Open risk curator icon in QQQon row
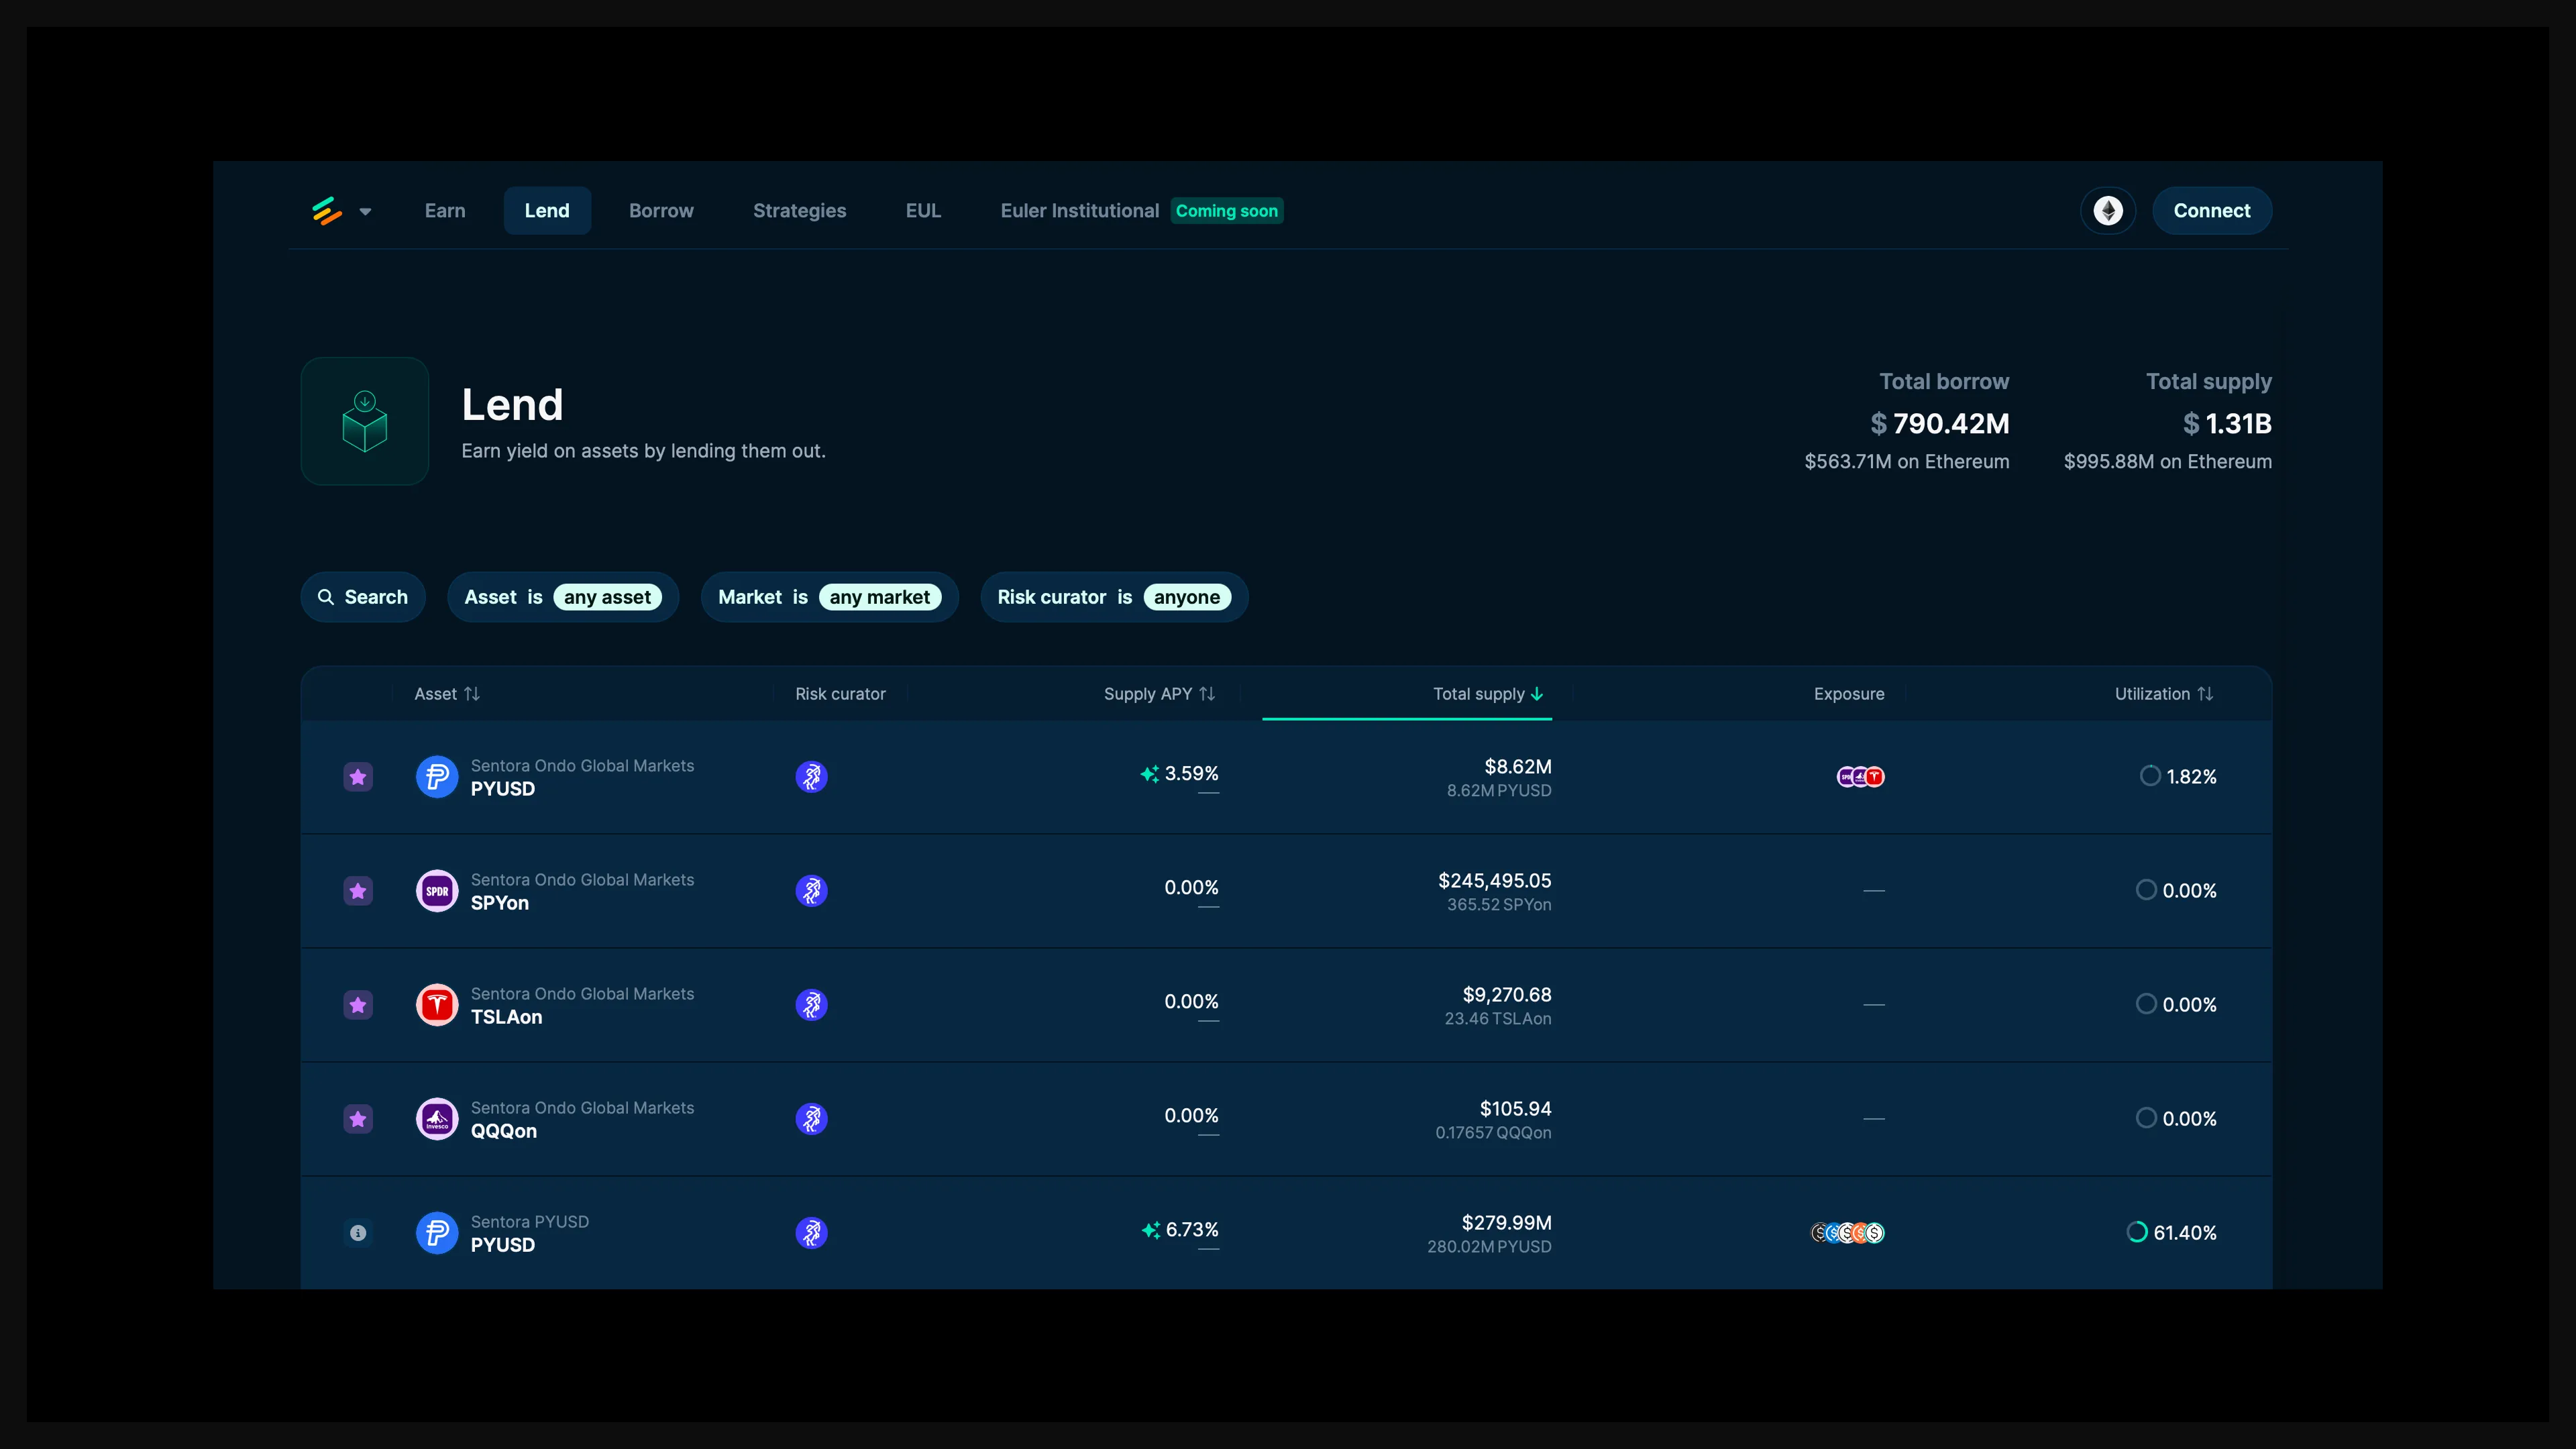This screenshot has width=2576, height=1449. pos(811,1119)
